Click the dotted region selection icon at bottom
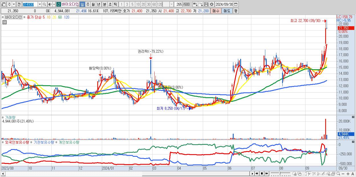 tap(304, 174)
